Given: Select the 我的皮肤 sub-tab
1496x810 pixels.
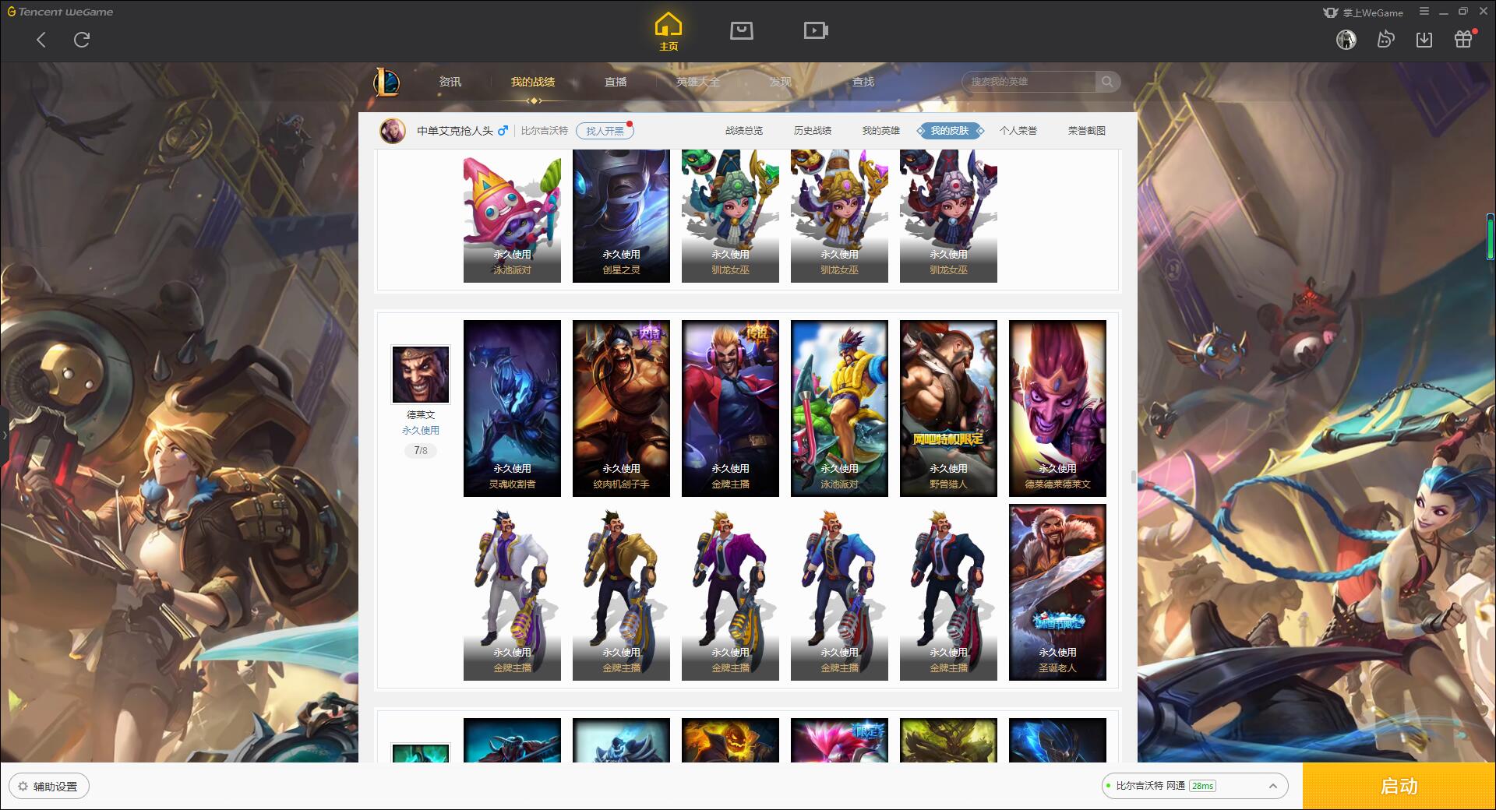Looking at the screenshot, I should pos(950,131).
